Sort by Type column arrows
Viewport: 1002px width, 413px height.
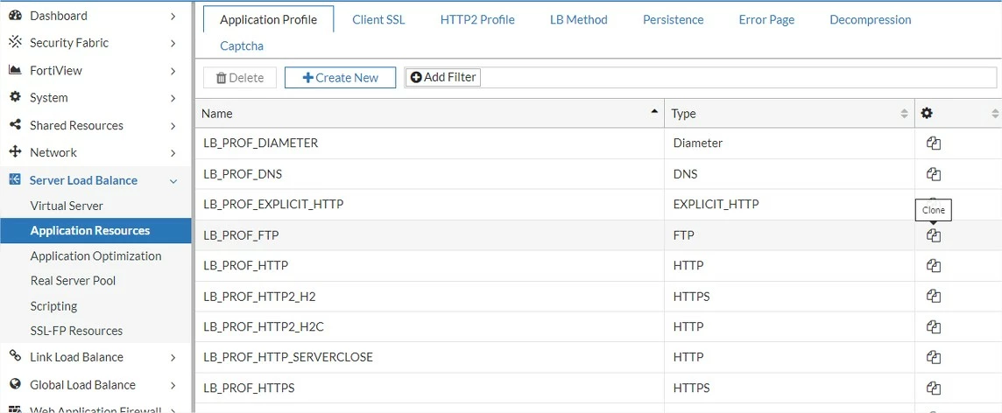pyautogui.click(x=904, y=114)
